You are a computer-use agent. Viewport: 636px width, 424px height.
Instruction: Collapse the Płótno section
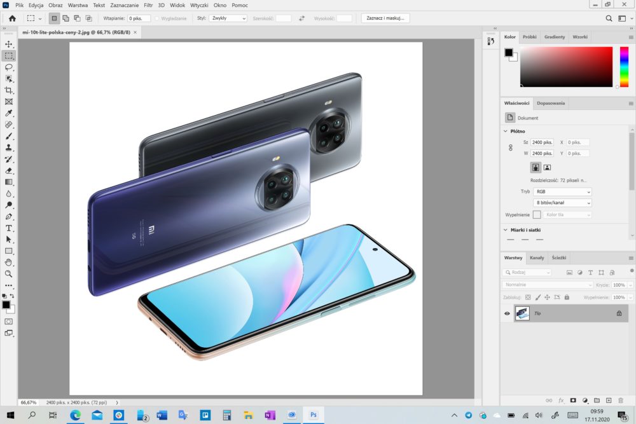point(506,131)
